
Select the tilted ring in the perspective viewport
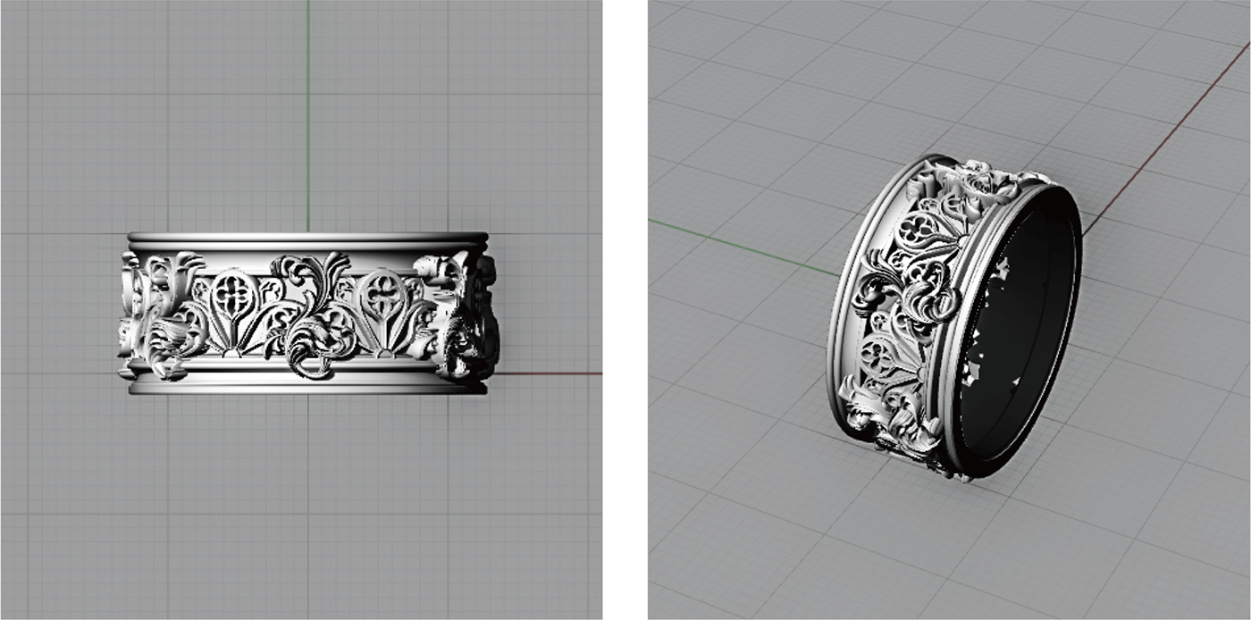pos(954,316)
